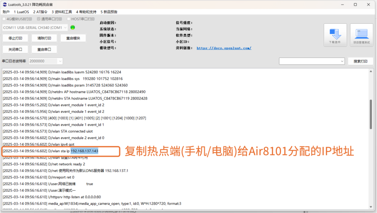
Task: Enable the 4G模块USB打印 checkbox
Action: coord(4,19)
